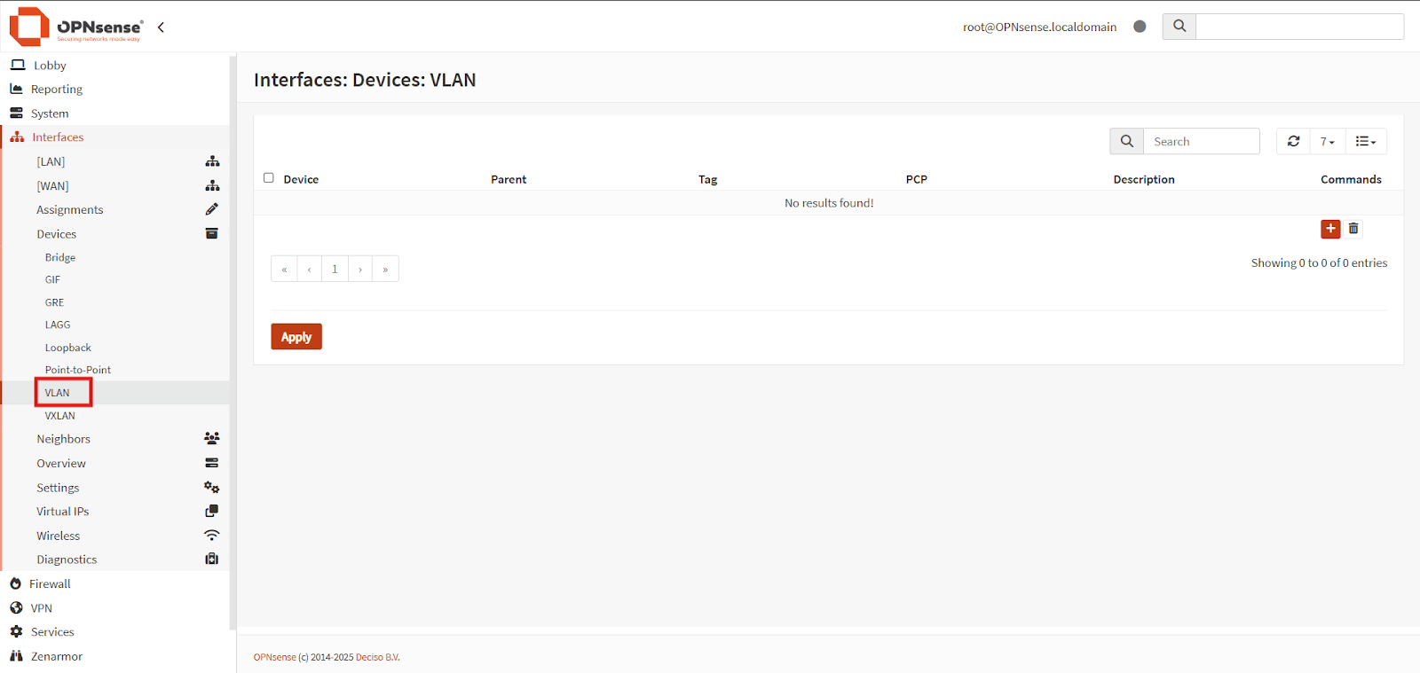Screen dimensions: 1420x673
Task: Open the System menu
Action: click(50, 113)
